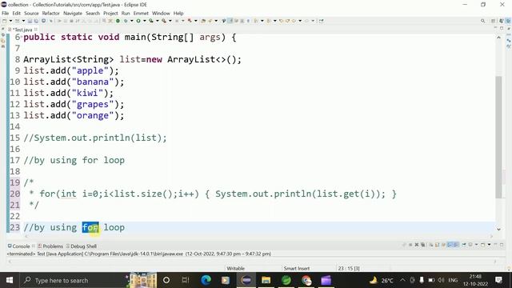The width and height of the screenshot is (512, 288).
Task: Select the Test.java editor tab
Action: (23, 30)
